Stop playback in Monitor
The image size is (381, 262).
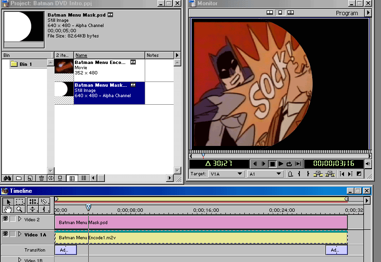pos(272,164)
